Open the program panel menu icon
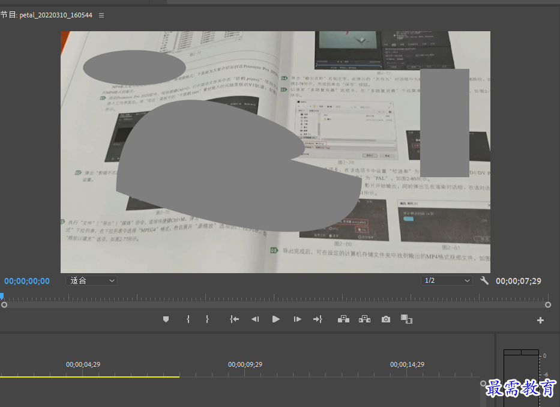 (101, 16)
